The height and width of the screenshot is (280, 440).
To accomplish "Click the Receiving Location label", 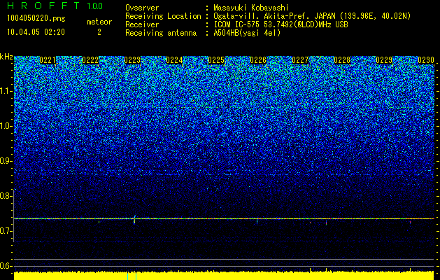I will coord(163,16).
